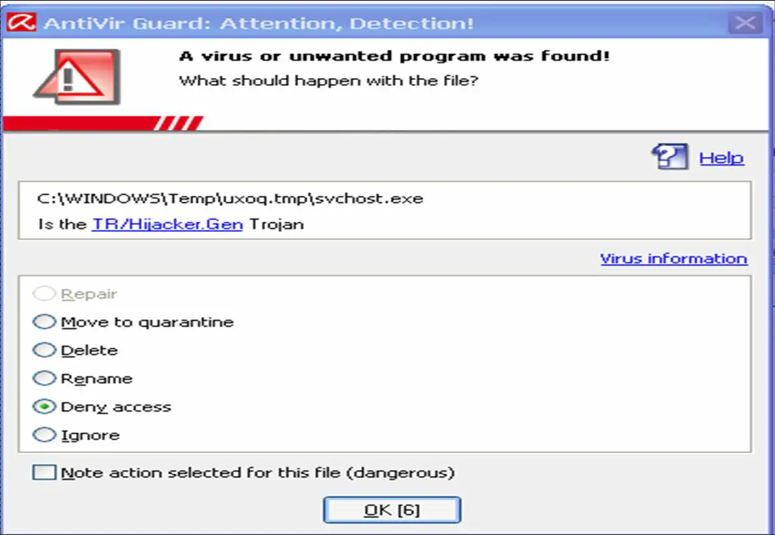
Task: Open the Virus information link
Action: click(674, 259)
